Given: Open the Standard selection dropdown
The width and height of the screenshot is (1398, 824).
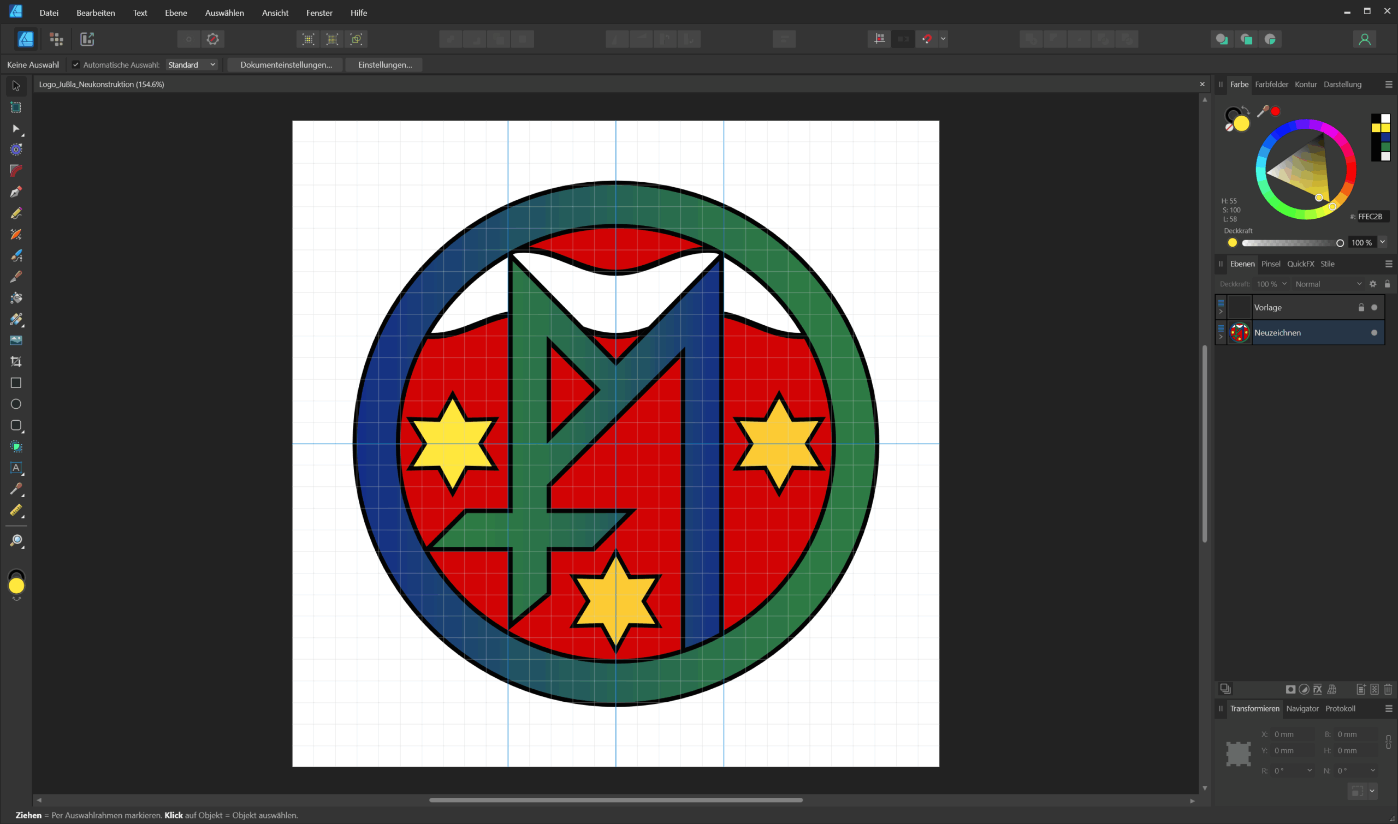Looking at the screenshot, I should tap(191, 64).
